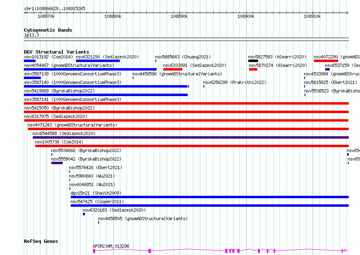Click the black nsv5827593 (Almarri2020) bar
The width and height of the screenshot is (360, 255).
[253, 61]
